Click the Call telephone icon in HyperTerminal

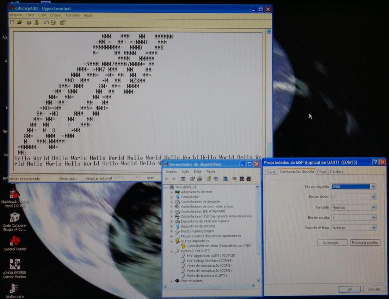(x=29, y=22)
